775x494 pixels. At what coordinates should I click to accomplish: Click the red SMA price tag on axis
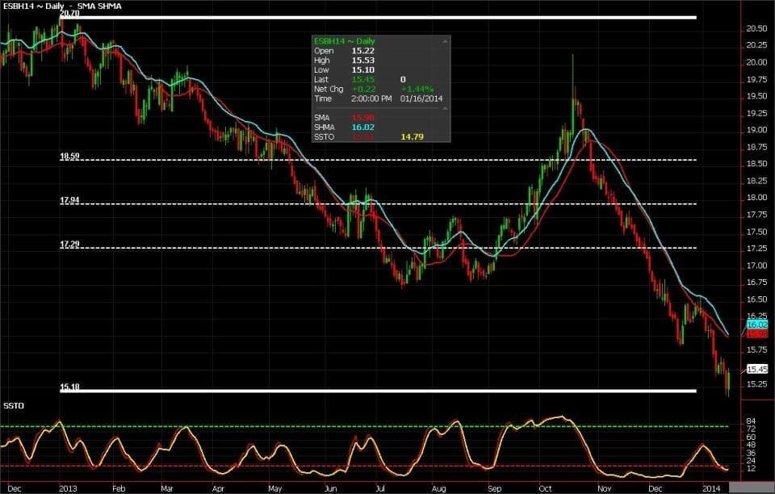point(756,333)
